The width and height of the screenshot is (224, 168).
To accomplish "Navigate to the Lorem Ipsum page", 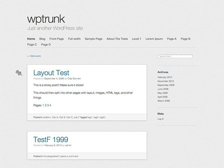I will (x=154, y=39).
